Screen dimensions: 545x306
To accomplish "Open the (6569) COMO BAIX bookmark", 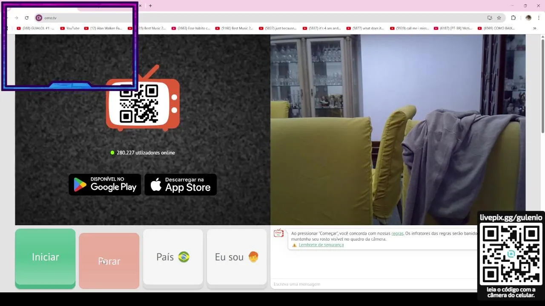I will 496,28.
